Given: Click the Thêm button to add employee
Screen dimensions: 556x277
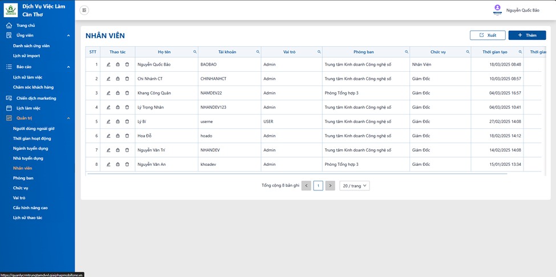Looking at the screenshot, I should (x=527, y=35).
